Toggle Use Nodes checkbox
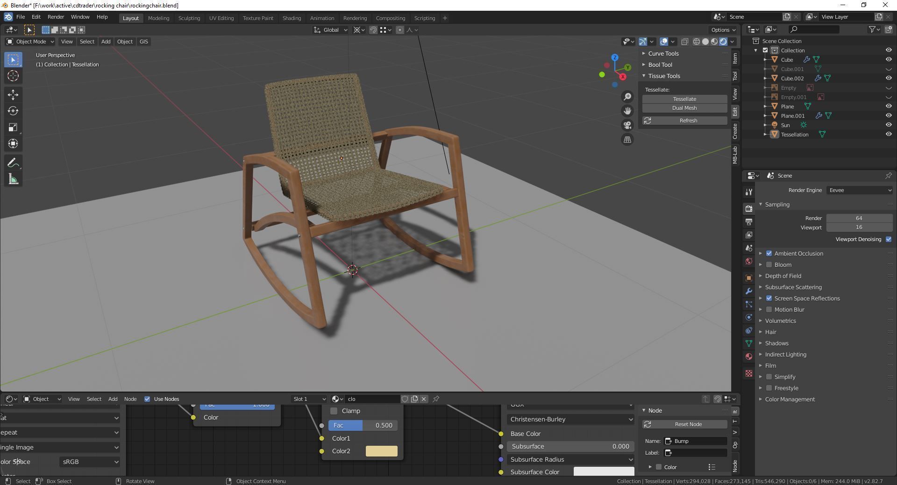The image size is (897, 485). point(147,399)
